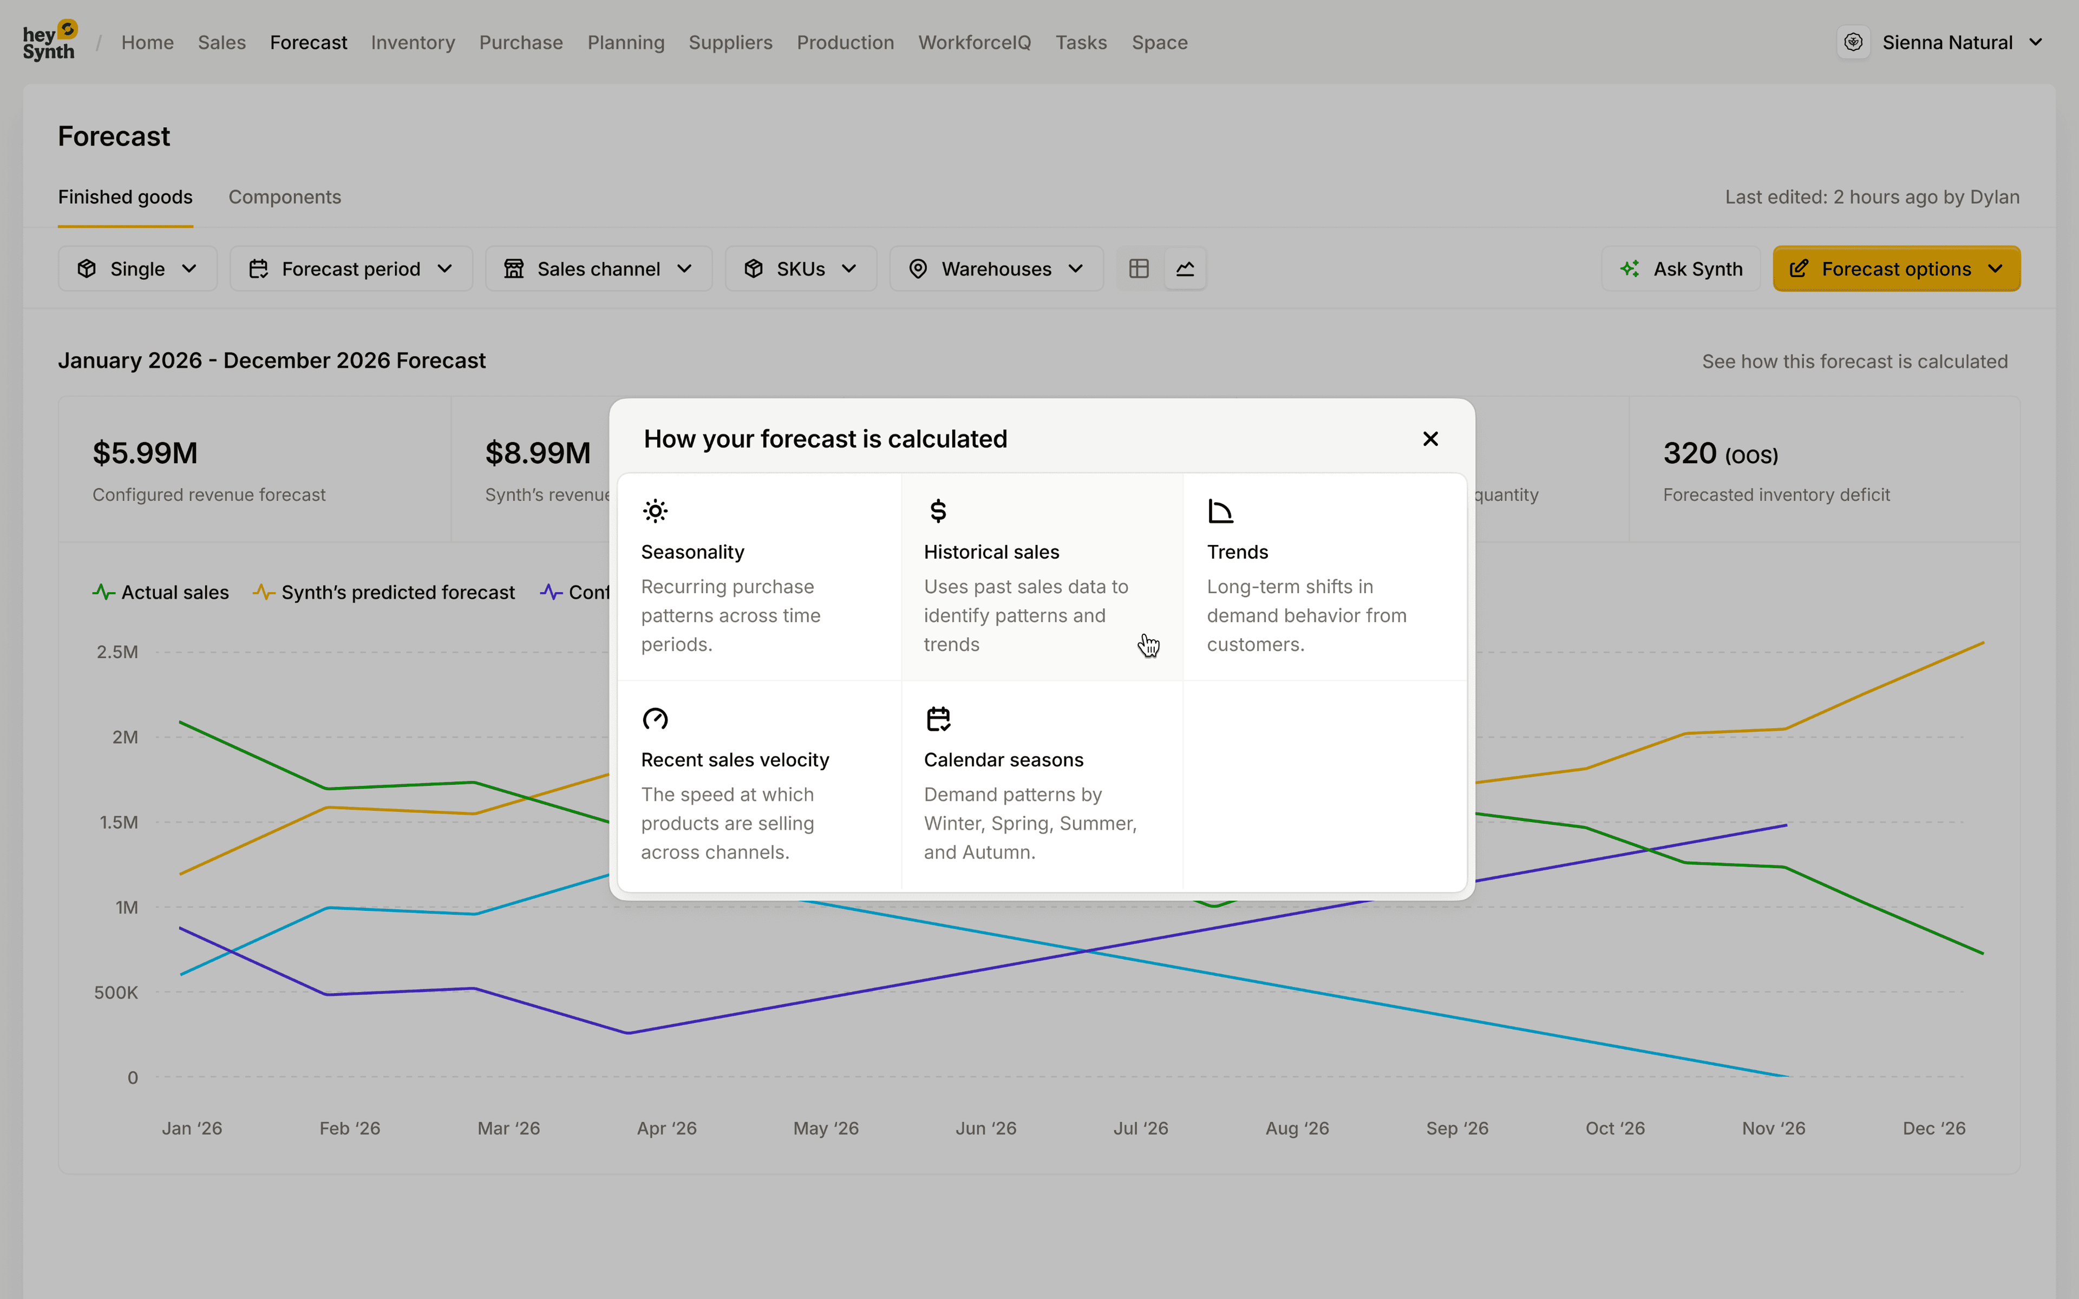Open See how this forecast is calculated
Image resolution: width=2079 pixels, height=1299 pixels.
click(x=1855, y=361)
